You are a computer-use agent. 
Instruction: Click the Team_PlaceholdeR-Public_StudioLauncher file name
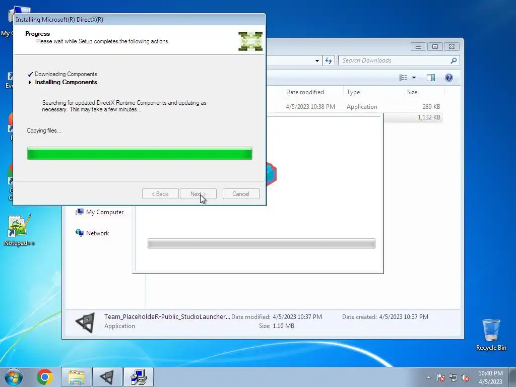167,316
